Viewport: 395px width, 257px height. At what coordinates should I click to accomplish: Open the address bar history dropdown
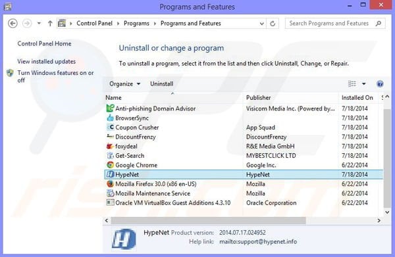[262, 24]
